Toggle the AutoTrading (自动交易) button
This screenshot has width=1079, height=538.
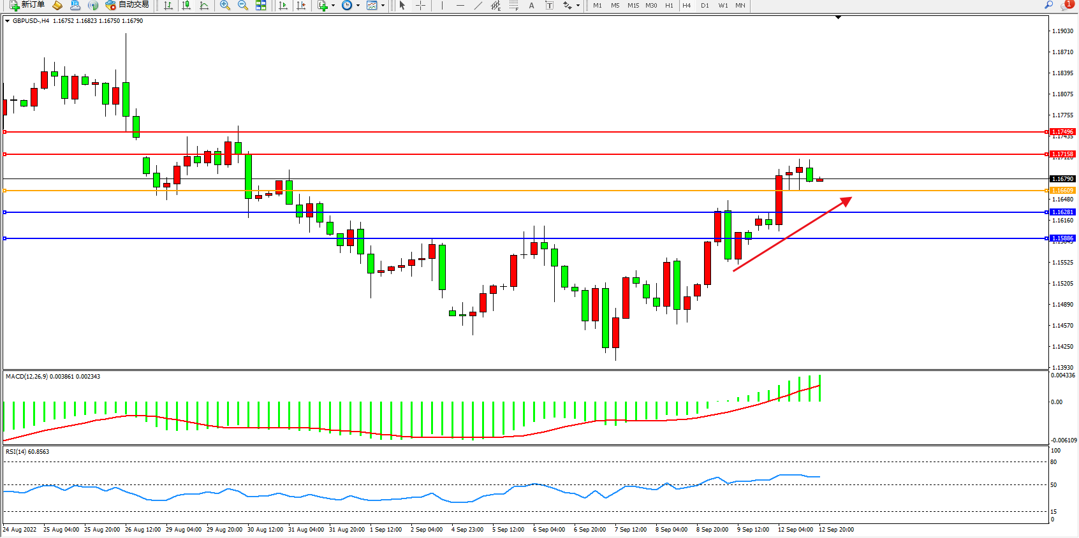pyautogui.click(x=128, y=5)
